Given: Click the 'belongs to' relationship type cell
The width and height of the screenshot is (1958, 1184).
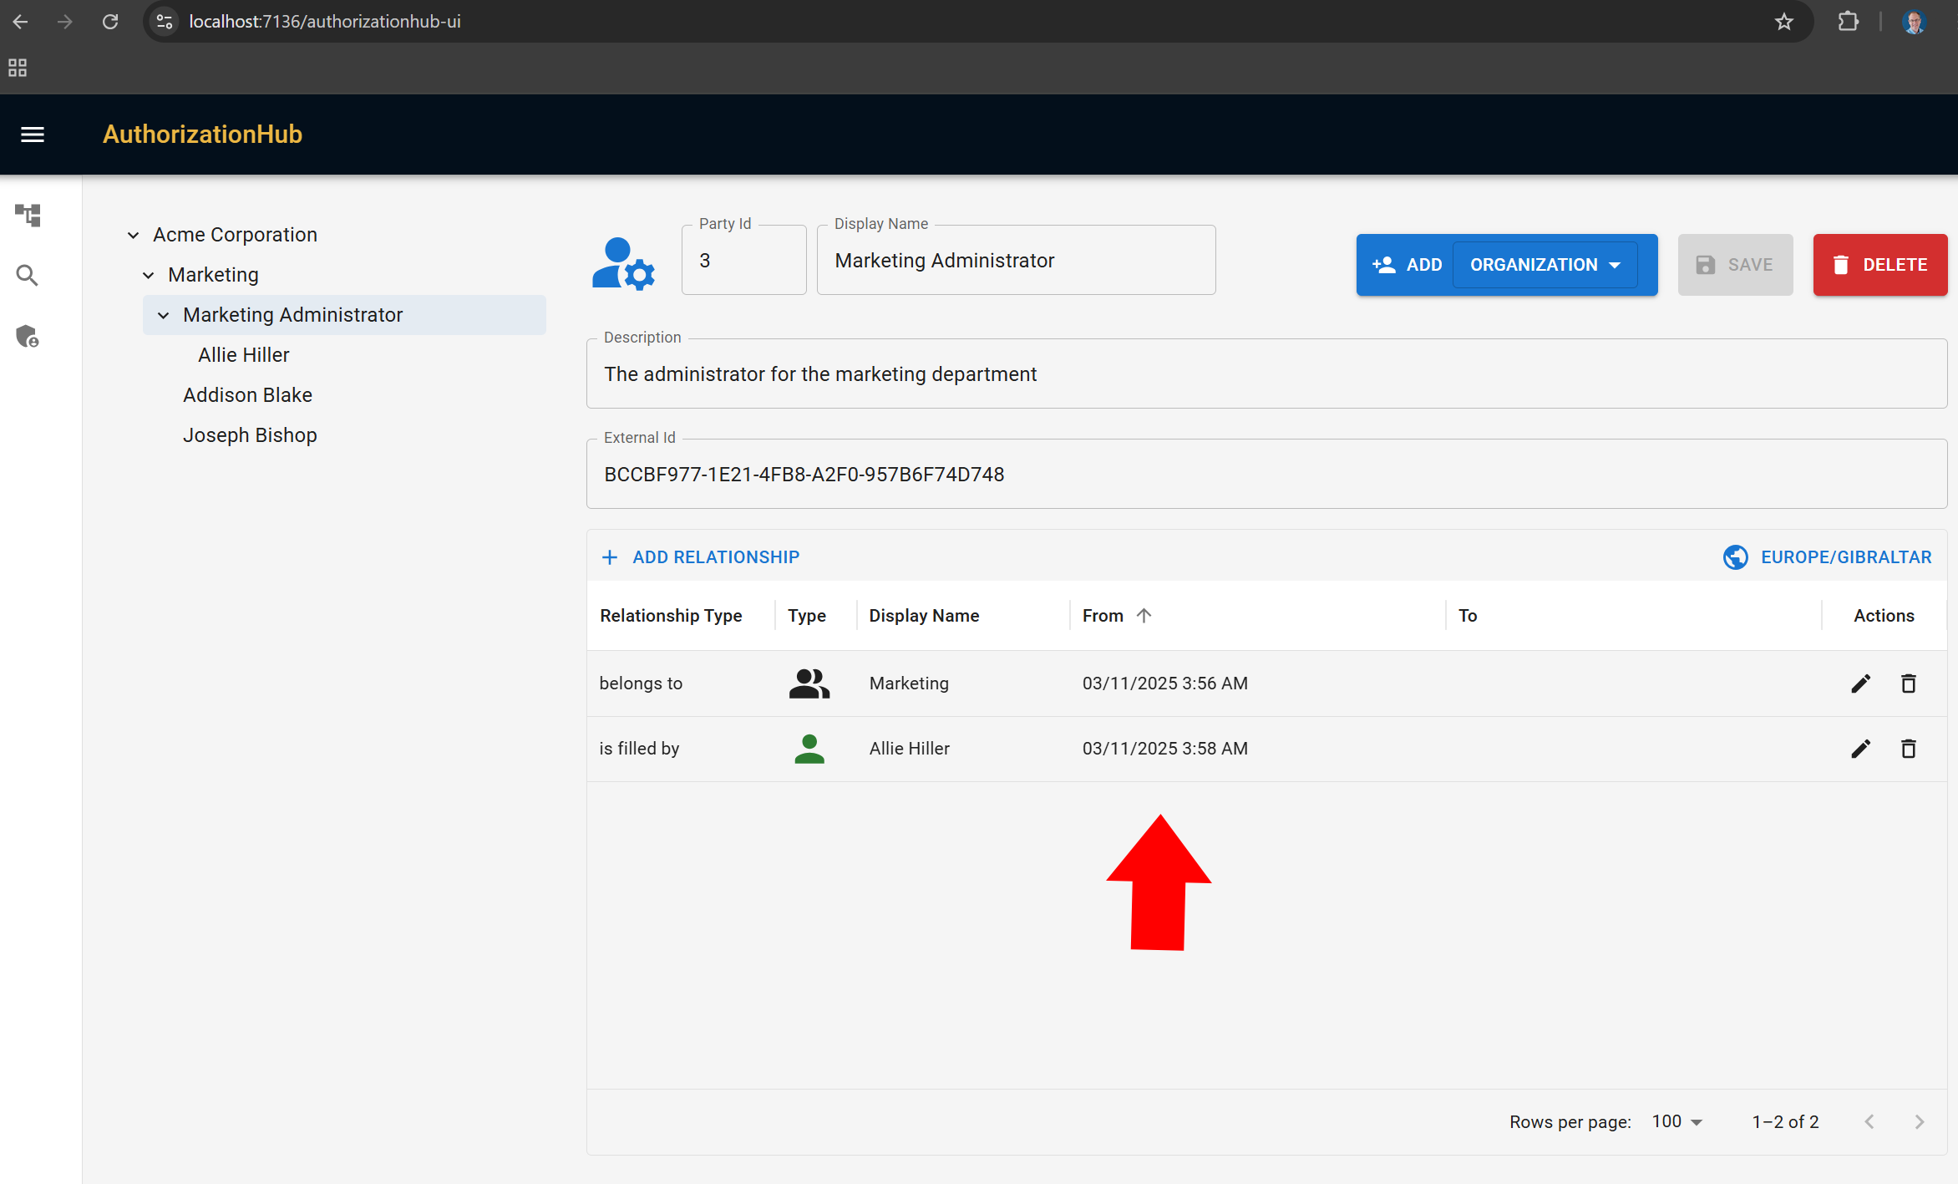Looking at the screenshot, I should tap(641, 683).
